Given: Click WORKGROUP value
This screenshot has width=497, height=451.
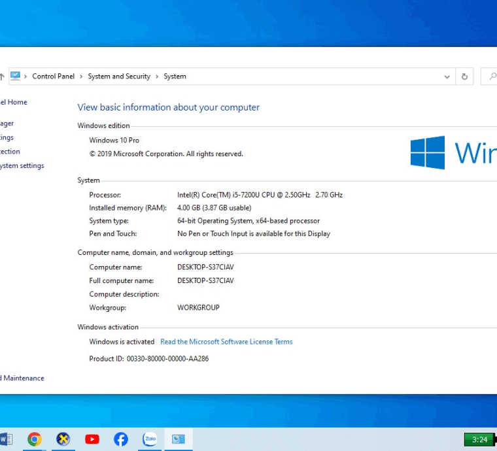Looking at the screenshot, I should pos(198,307).
